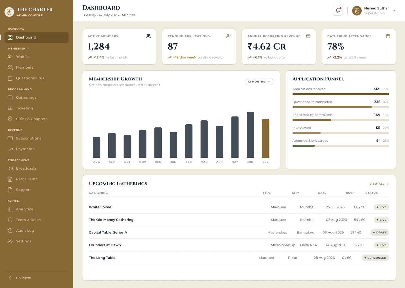The image size is (405, 288).
Task: Open the notifications bell
Action: pos(337,11)
